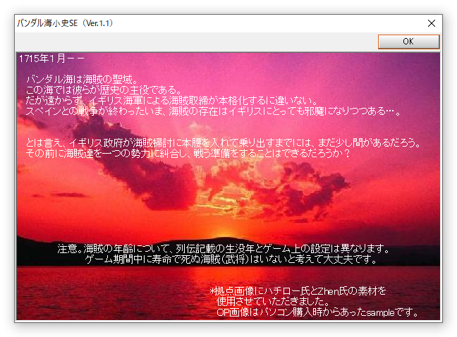Image resolution: width=457 pixels, height=337 pixels.
Task: Click the 注意 notice about pirate ages
Action: 224,249
